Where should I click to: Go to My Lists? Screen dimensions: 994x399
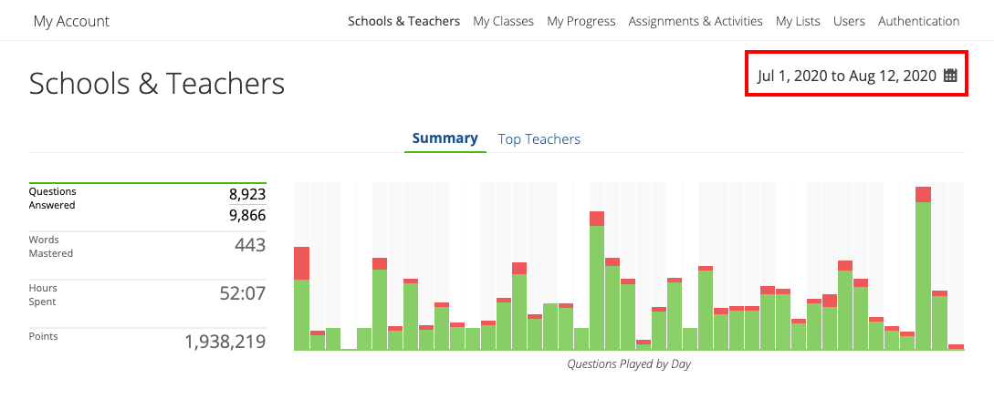coord(798,21)
